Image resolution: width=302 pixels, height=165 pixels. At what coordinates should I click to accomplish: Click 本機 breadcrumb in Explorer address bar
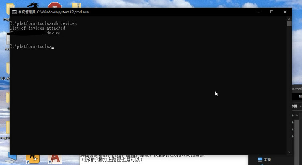coord(294,106)
